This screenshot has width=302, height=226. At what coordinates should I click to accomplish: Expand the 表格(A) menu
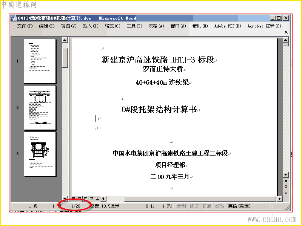[156, 26]
